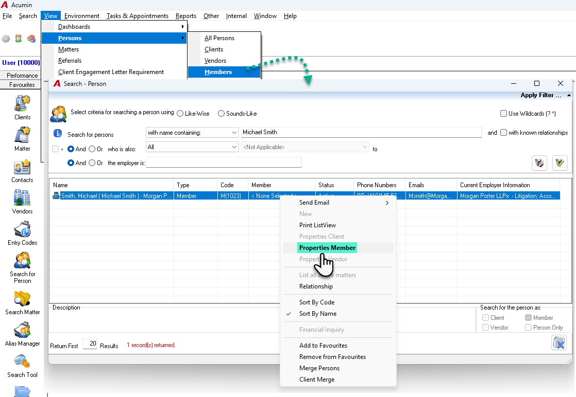Screen dimensions: 576x397
Task: Click the clear criteria eraser icon button
Action: pos(539,163)
